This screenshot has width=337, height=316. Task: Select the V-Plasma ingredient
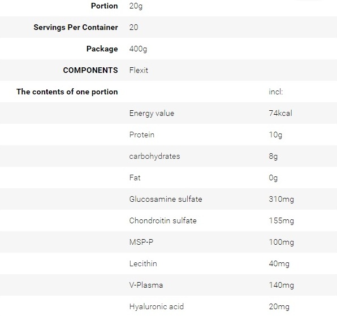146,285
